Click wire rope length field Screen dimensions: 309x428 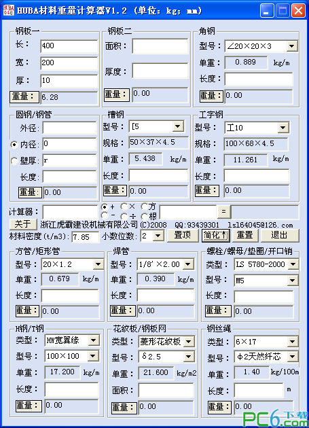point(259,391)
